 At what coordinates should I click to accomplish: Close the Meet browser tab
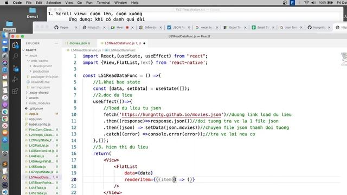(x=132, y=28)
